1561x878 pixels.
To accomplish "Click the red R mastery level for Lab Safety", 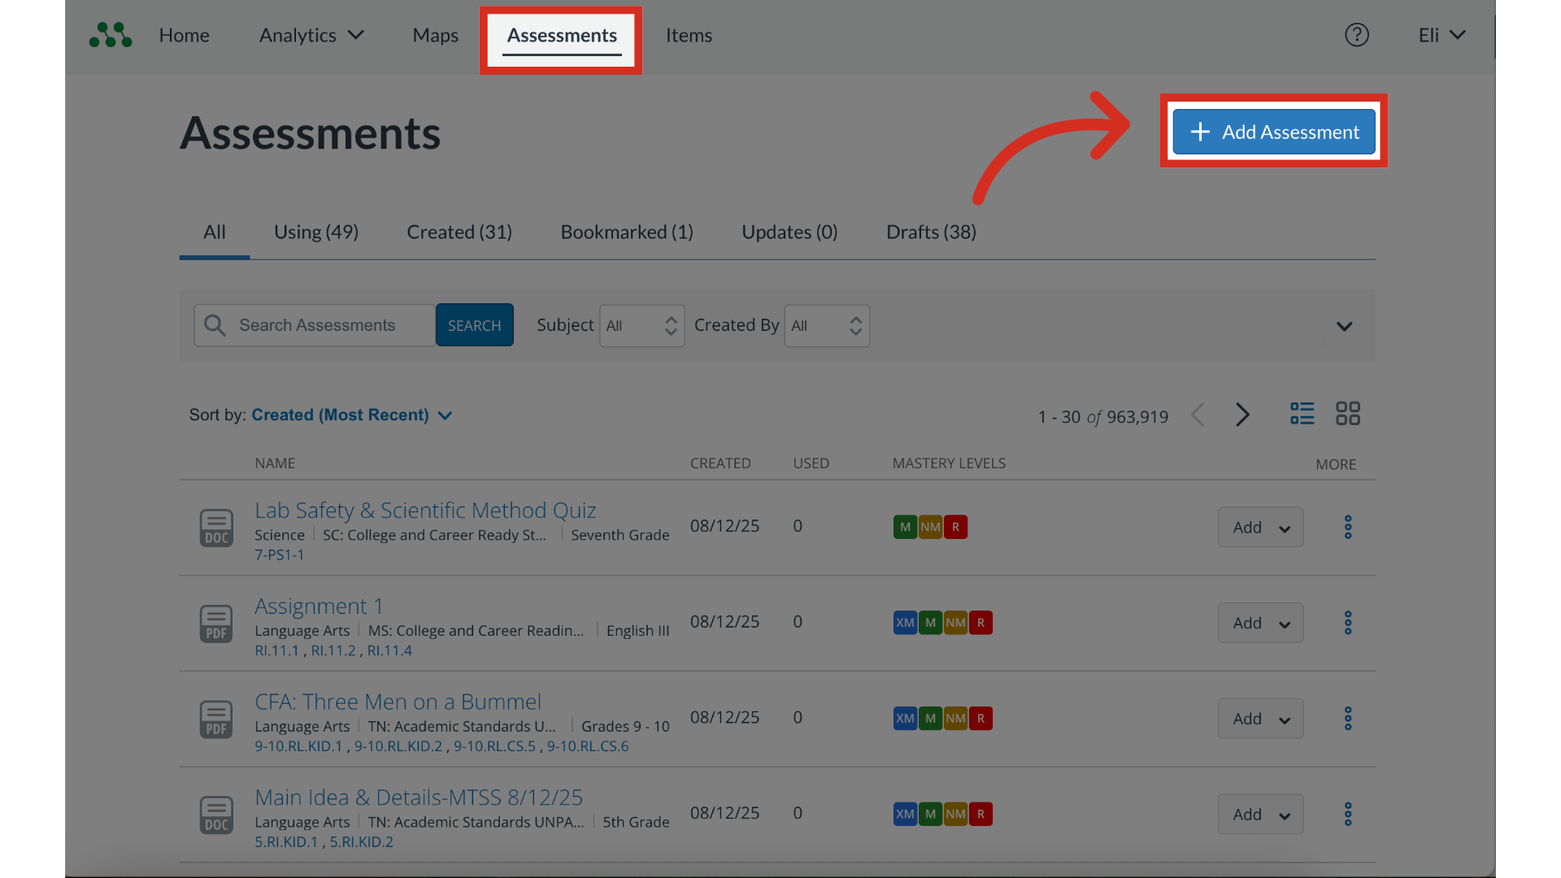I will [955, 527].
